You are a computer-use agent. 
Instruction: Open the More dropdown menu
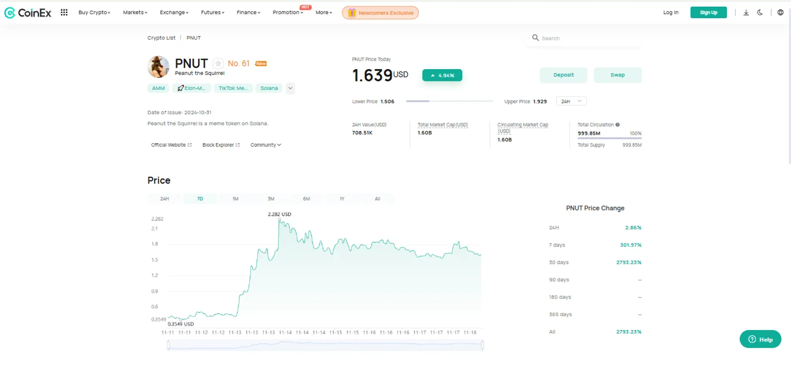pyautogui.click(x=324, y=12)
